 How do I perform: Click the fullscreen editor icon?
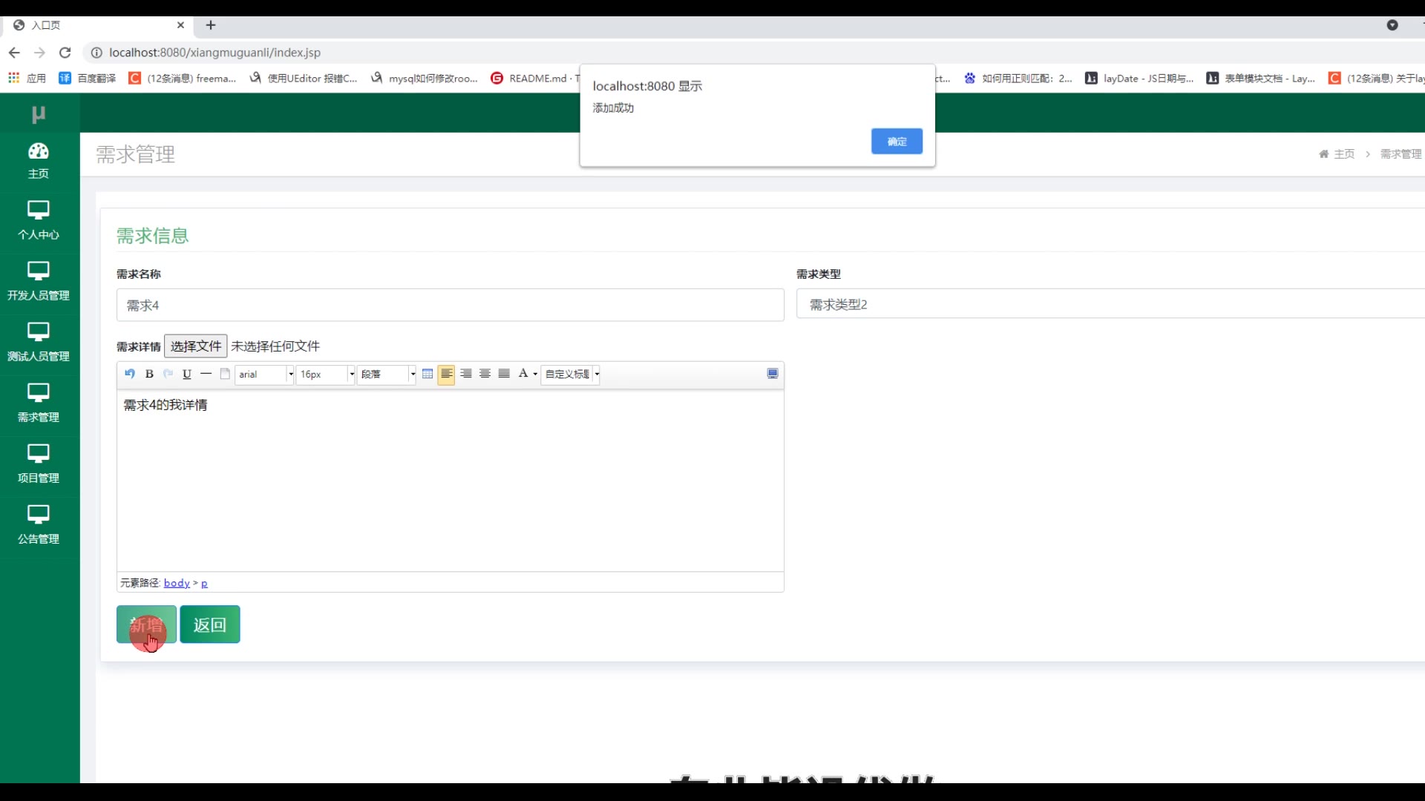[x=773, y=374]
